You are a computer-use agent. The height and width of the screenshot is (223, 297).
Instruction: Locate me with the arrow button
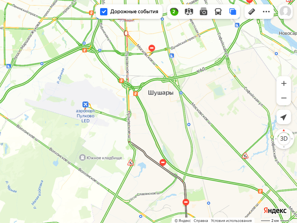pos(283,117)
